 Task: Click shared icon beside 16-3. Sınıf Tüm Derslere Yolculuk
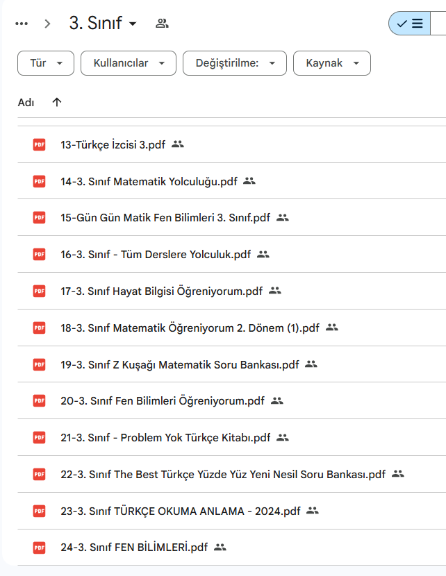click(x=263, y=254)
